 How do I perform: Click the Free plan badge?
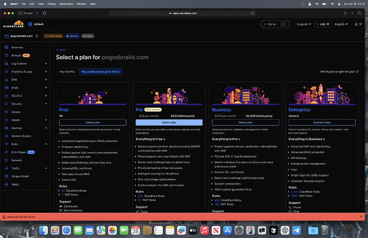(88, 36)
